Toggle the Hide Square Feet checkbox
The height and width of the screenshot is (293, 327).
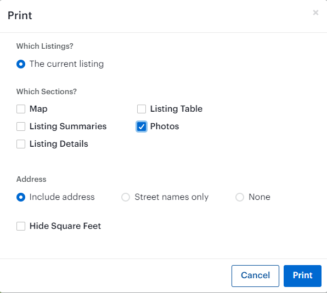point(21,226)
